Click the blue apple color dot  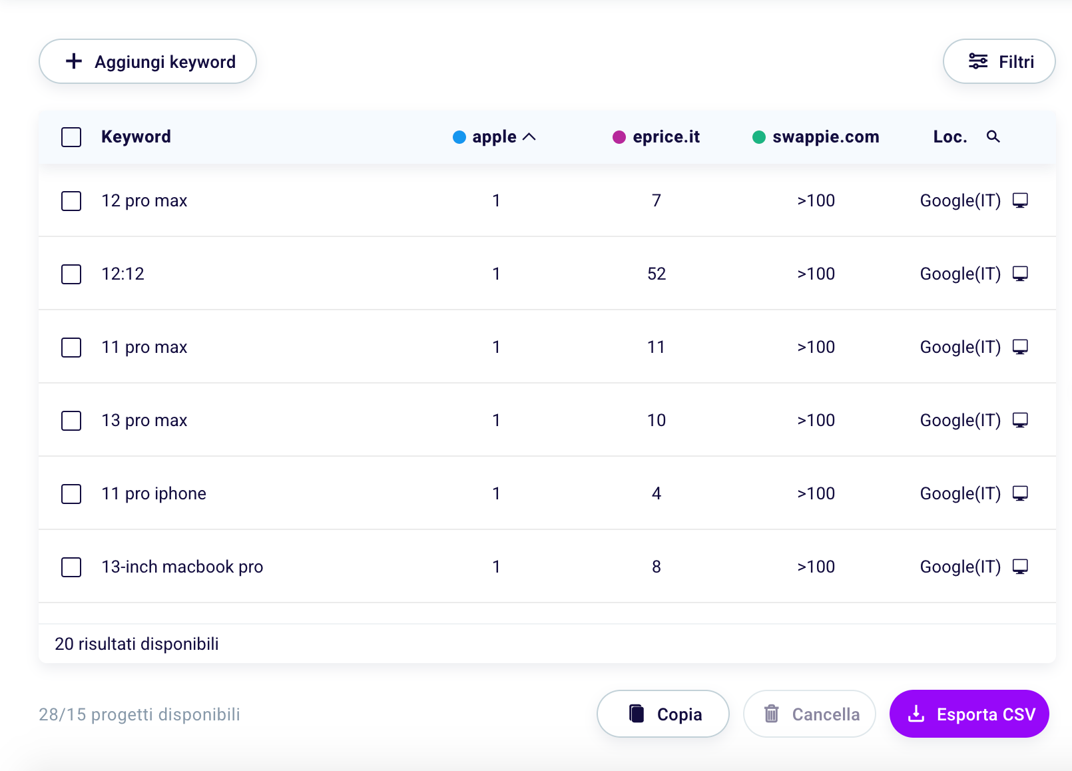(459, 137)
